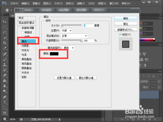
Task: Open the 窗口(W) menu
Action: [114, 4]
